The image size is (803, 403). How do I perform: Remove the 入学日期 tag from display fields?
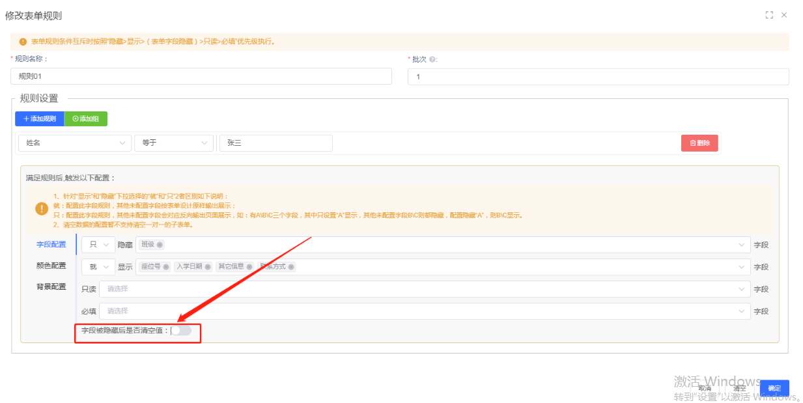click(x=208, y=267)
